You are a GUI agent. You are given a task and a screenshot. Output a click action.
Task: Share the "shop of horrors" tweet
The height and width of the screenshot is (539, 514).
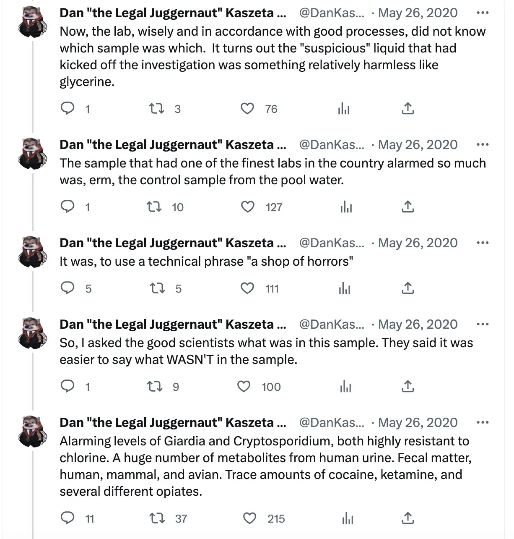click(408, 288)
